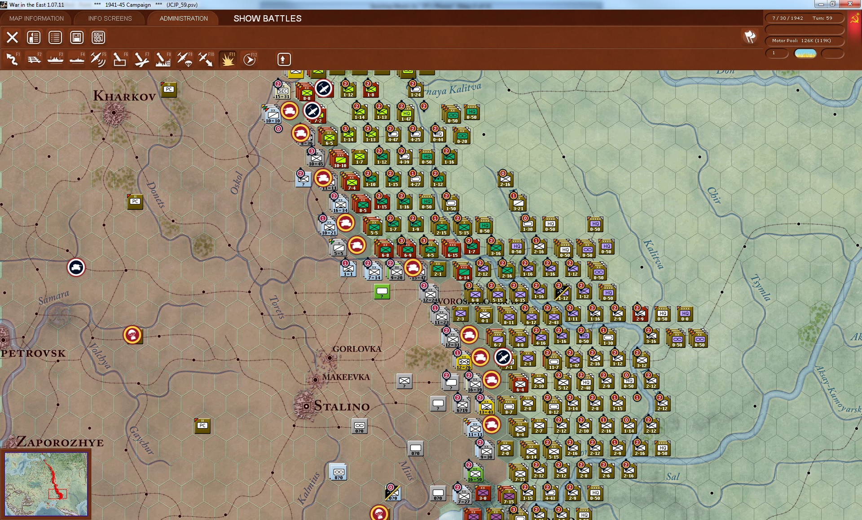Click the Makeevka city marker
Image resolution: width=862 pixels, height=520 pixels.
[x=315, y=380]
